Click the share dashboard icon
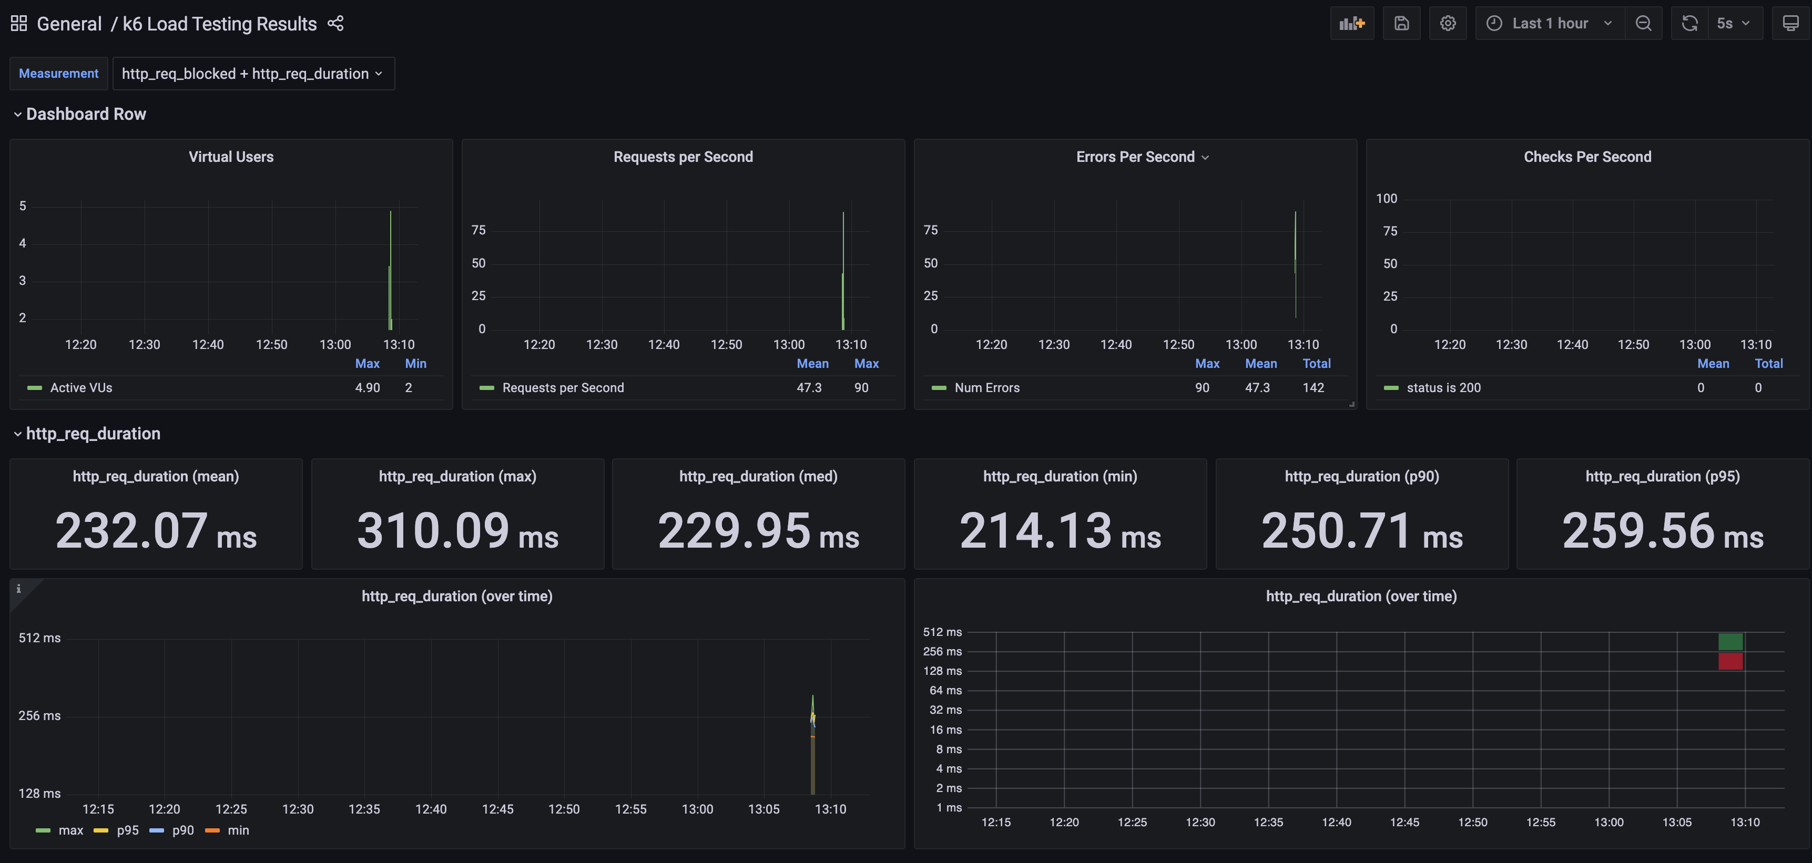The width and height of the screenshot is (1812, 863). (x=335, y=23)
